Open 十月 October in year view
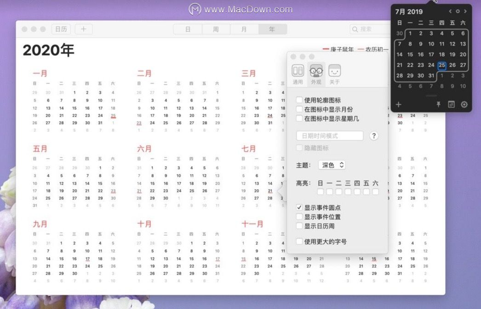 pyautogui.click(x=144, y=223)
